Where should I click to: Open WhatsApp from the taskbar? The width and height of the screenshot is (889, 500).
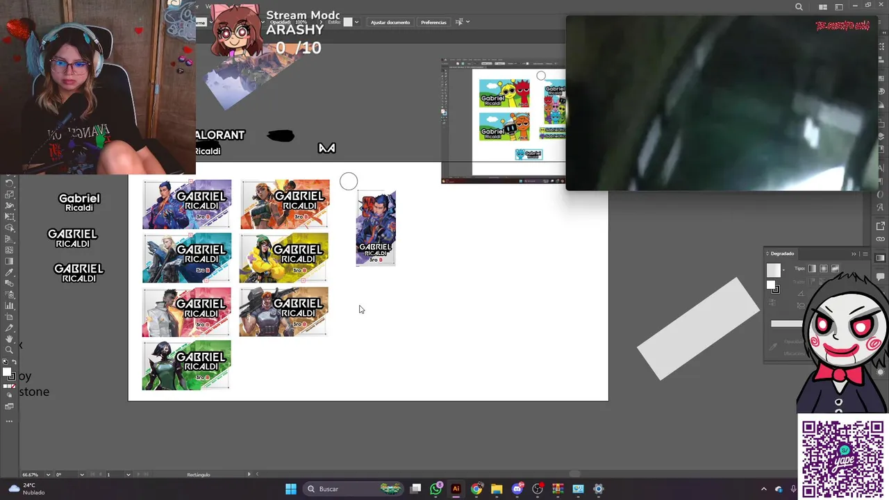coord(435,489)
